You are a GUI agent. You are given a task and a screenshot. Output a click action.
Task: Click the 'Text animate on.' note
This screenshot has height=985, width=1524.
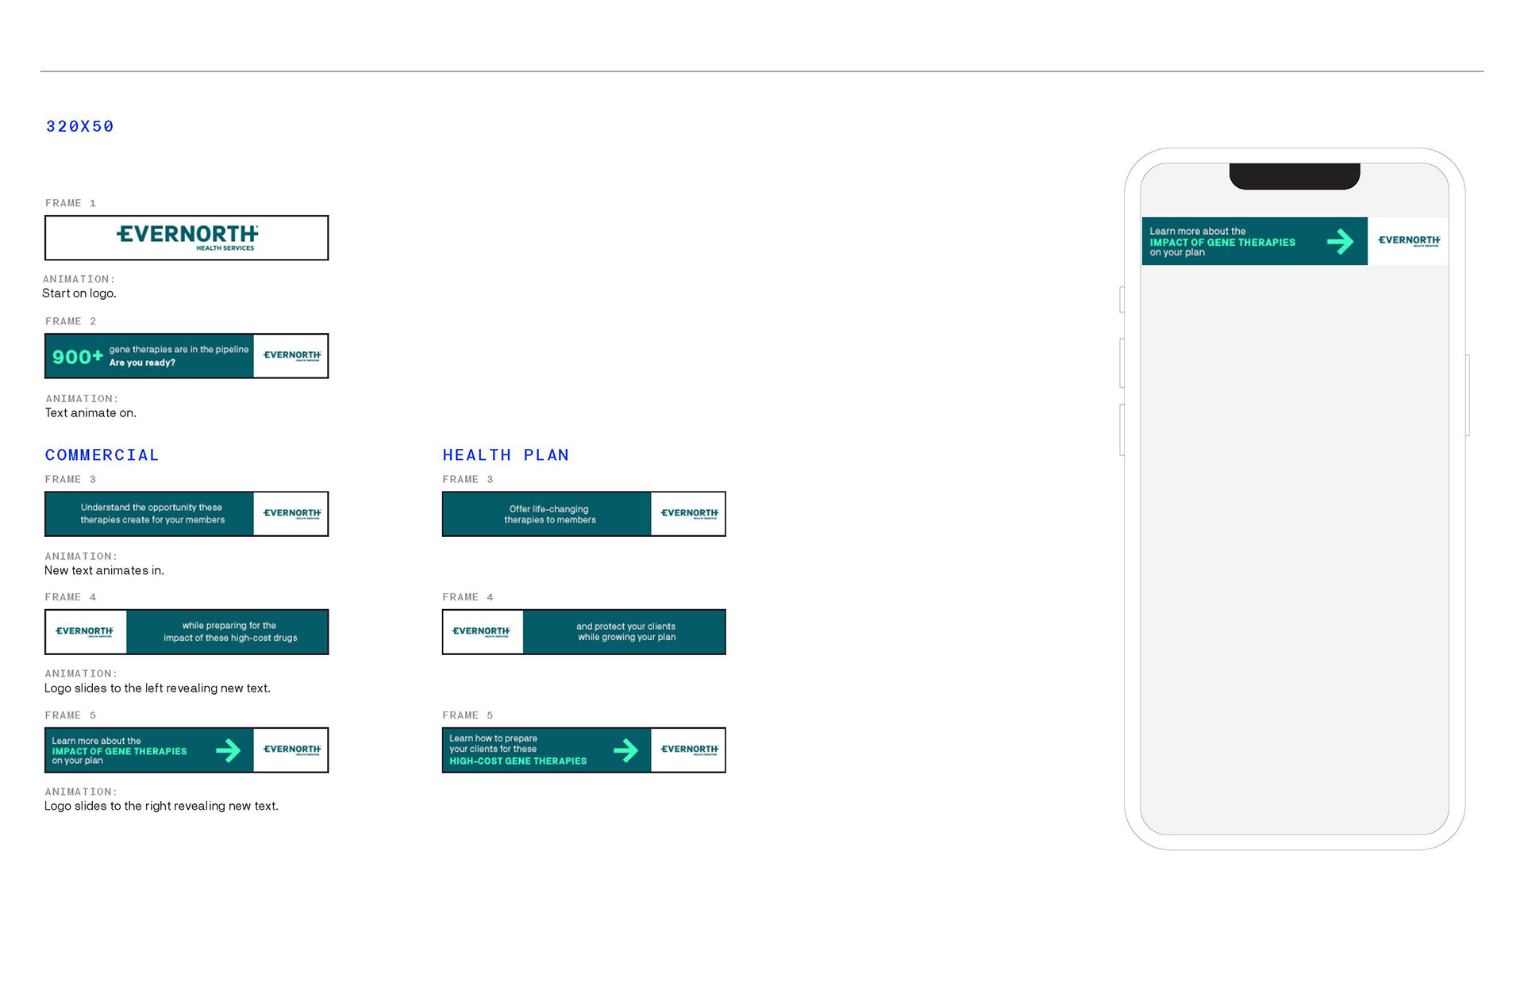pyautogui.click(x=90, y=413)
